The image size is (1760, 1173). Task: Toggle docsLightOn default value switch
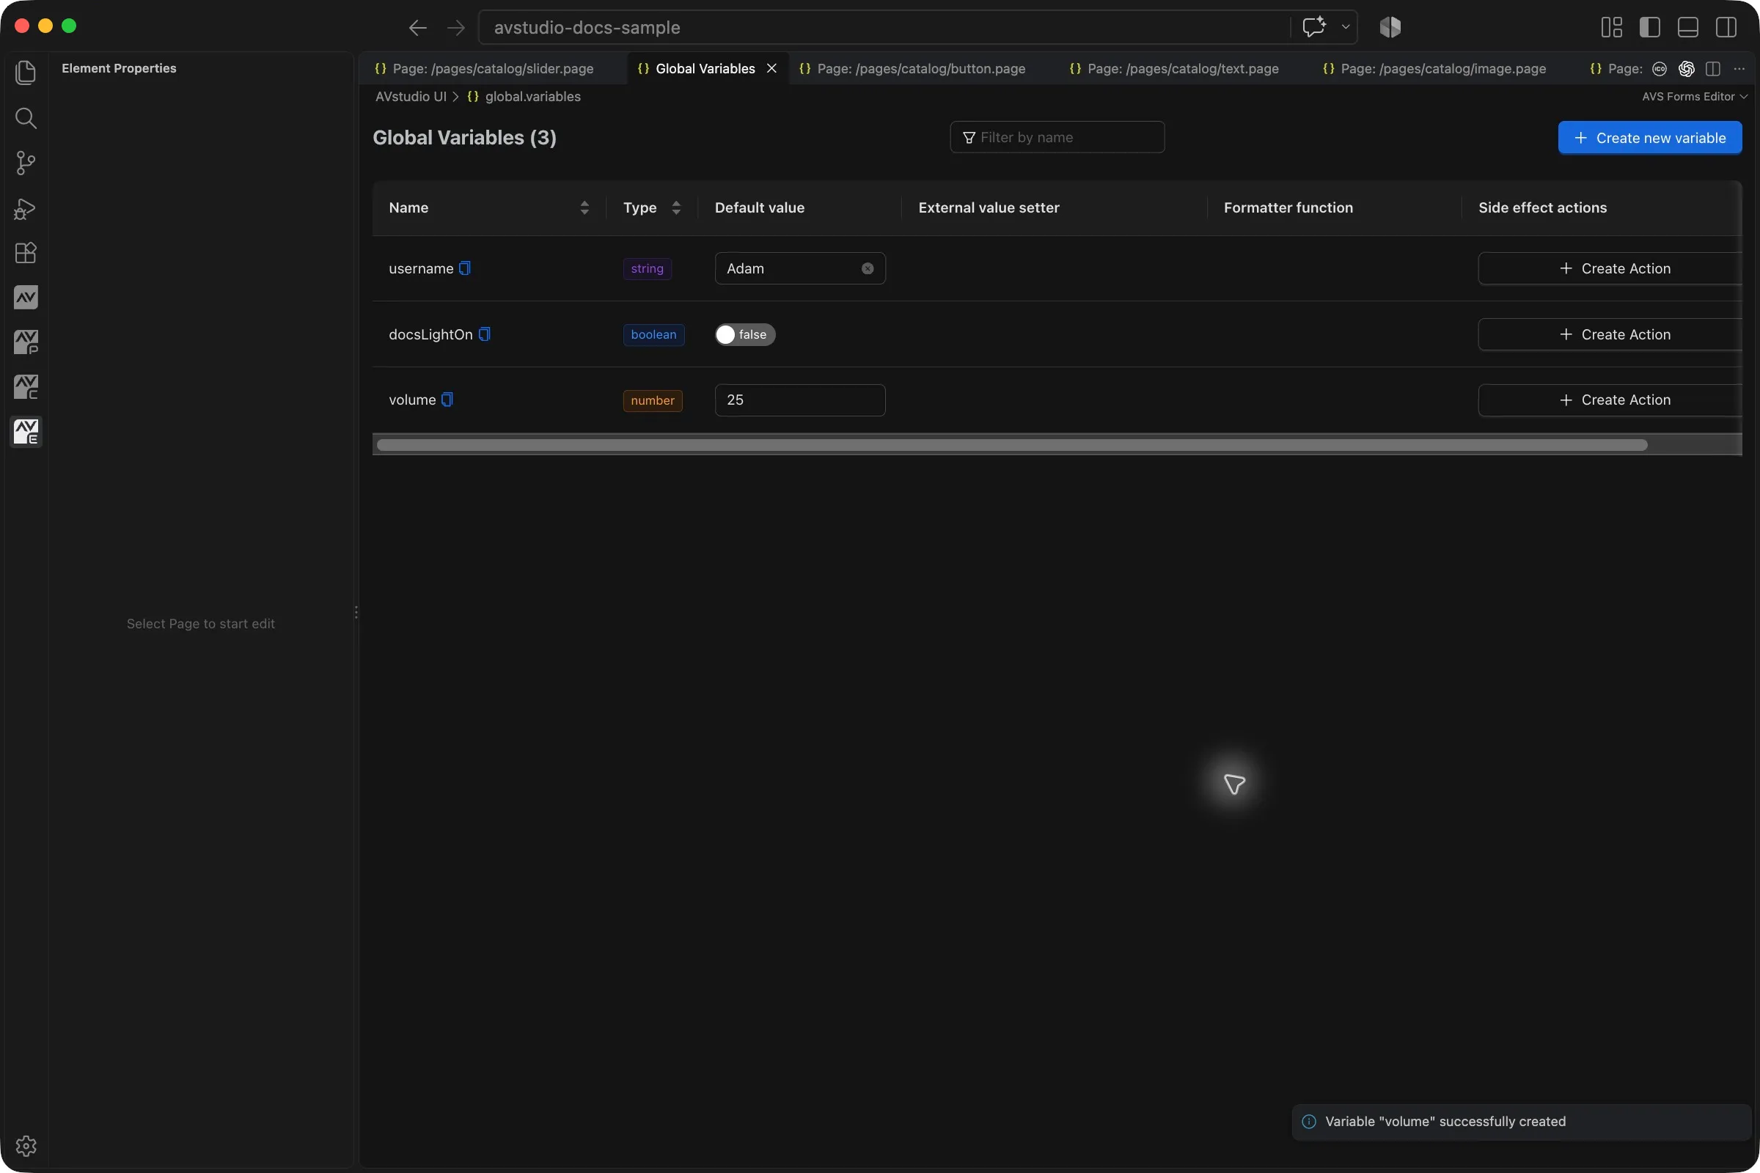(744, 334)
